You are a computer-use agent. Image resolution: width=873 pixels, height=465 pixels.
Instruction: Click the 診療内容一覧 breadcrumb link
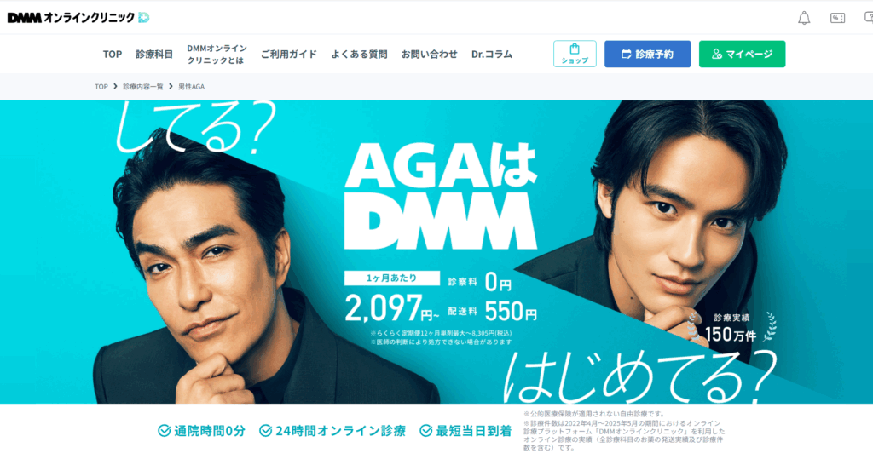coord(143,87)
